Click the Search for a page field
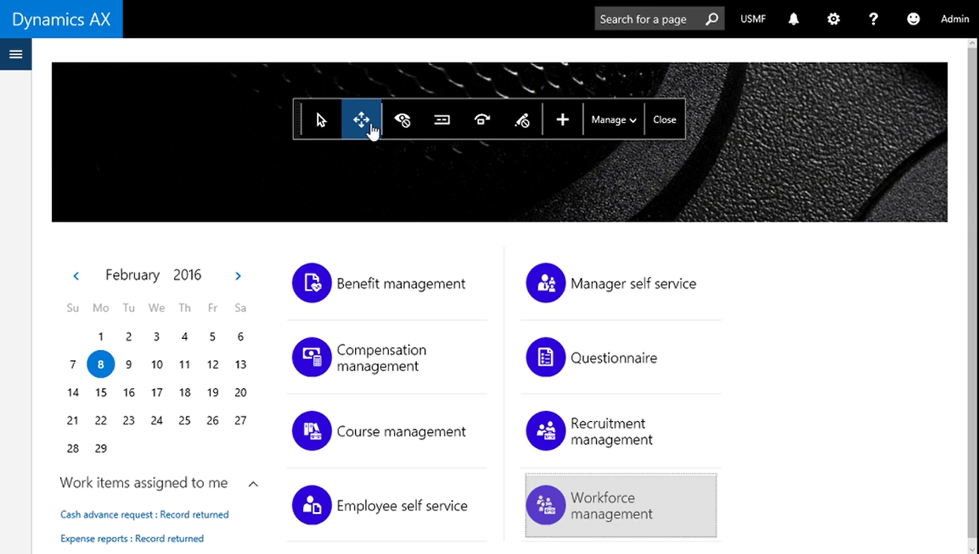The height and width of the screenshot is (554, 979). click(x=648, y=19)
